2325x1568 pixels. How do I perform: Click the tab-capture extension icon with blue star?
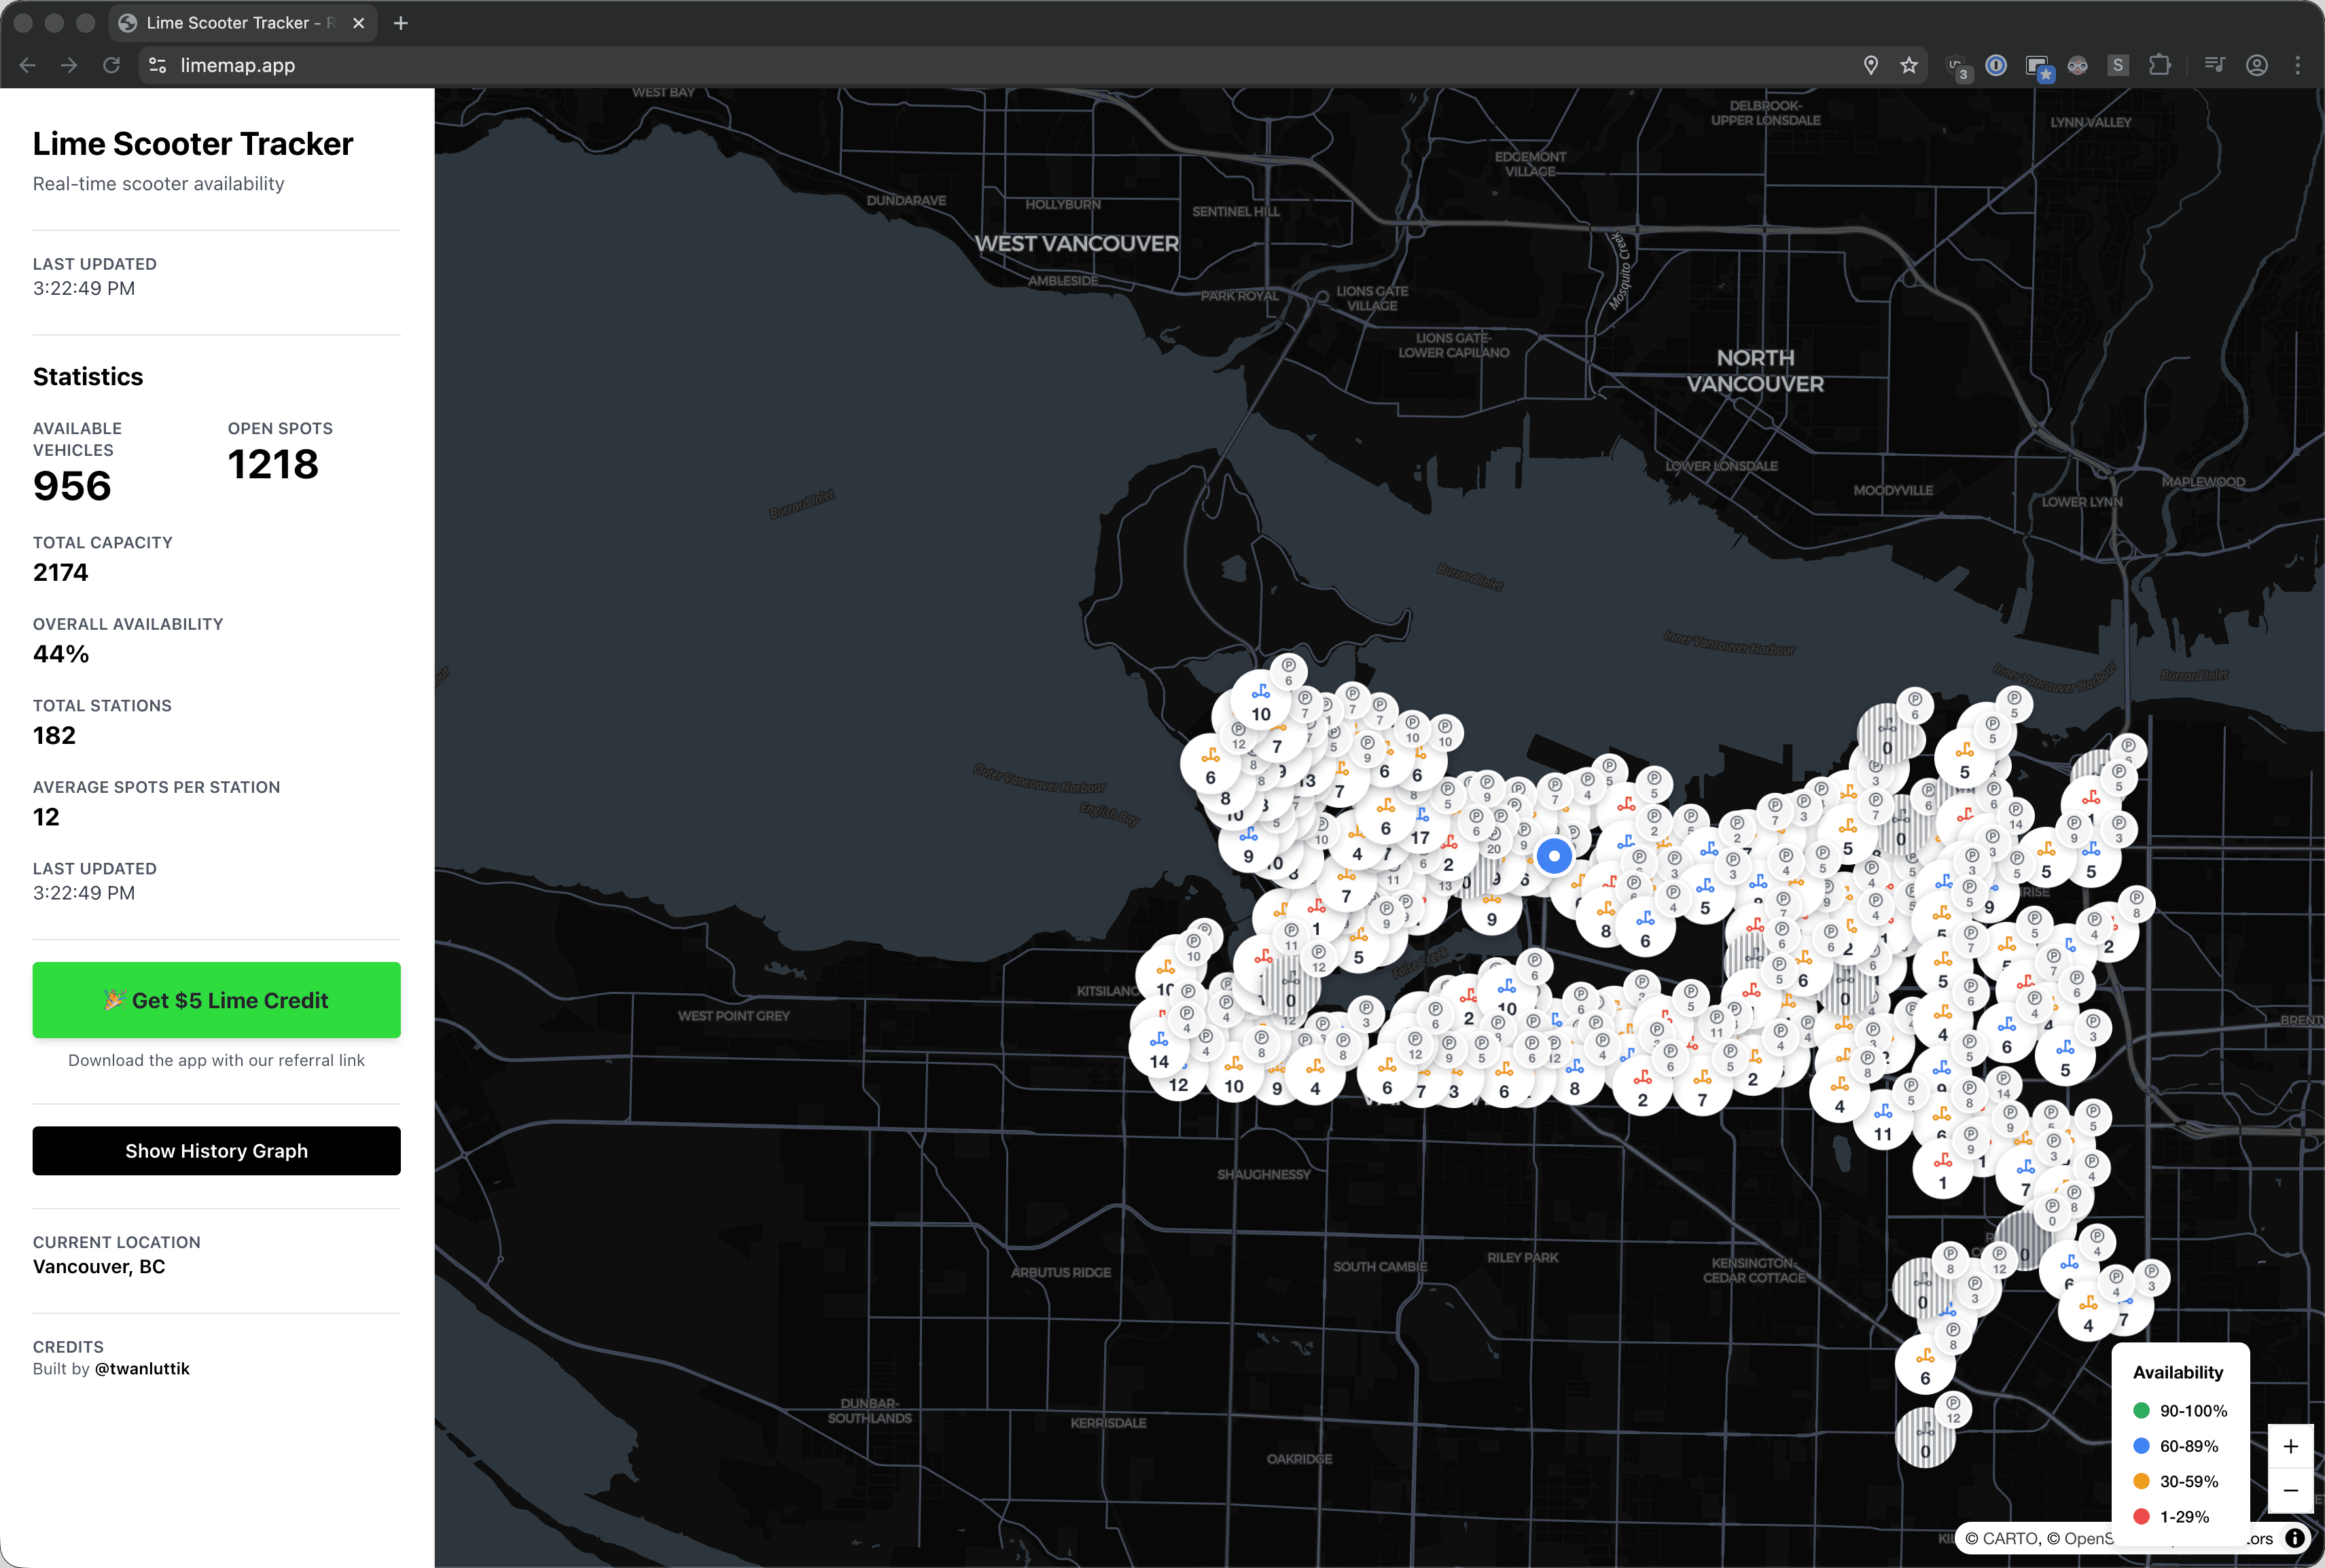click(x=2042, y=65)
